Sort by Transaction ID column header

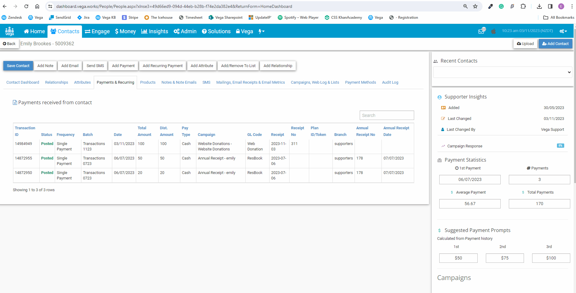25,131
